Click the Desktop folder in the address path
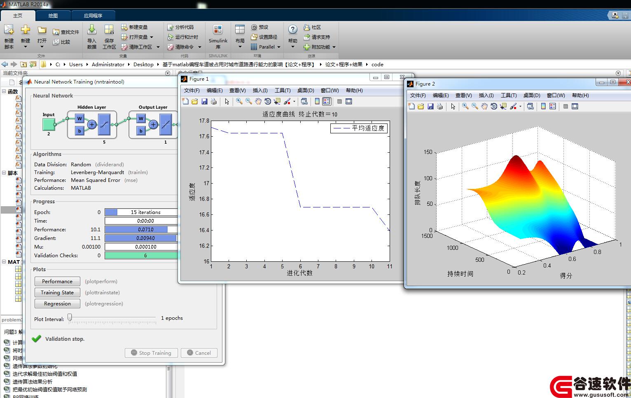 point(143,64)
